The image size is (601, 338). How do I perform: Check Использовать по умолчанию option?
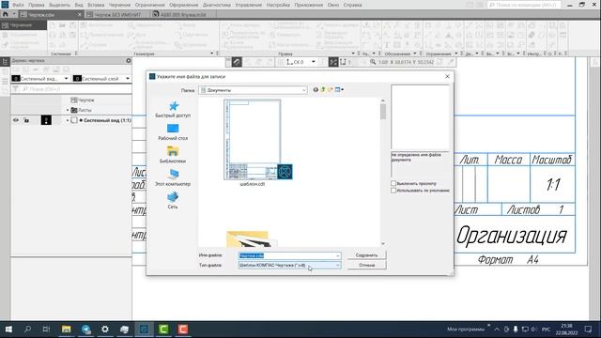[393, 191]
